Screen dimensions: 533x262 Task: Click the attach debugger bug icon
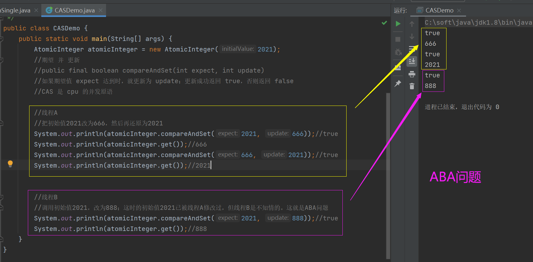point(398,52)
